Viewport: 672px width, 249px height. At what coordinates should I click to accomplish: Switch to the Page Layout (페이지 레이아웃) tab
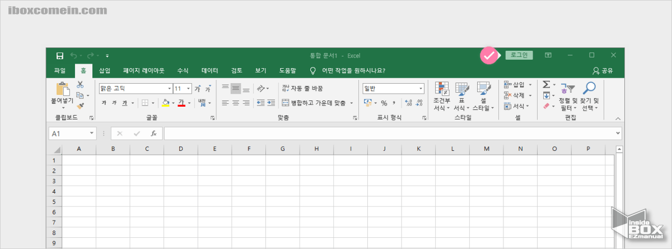point(144,70)
